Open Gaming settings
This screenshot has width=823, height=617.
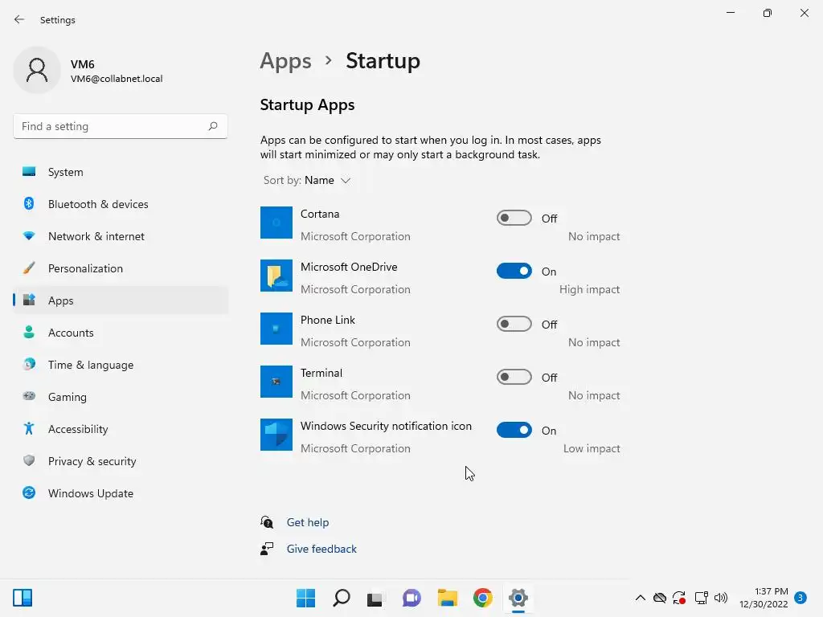pos(121,397)
